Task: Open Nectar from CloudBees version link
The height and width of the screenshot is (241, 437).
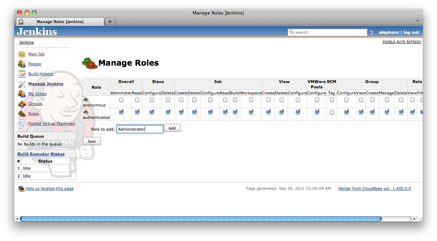Action: pos(375,188)
